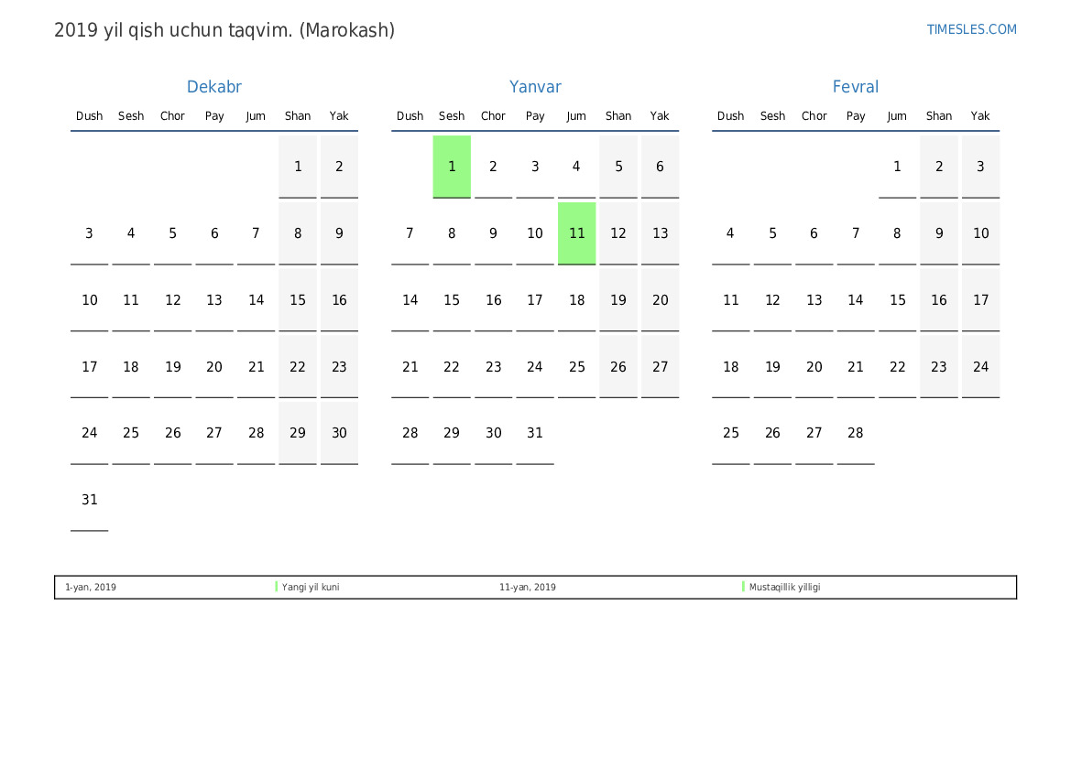
Task: Click the Fevral month heading
Action: 855,87
